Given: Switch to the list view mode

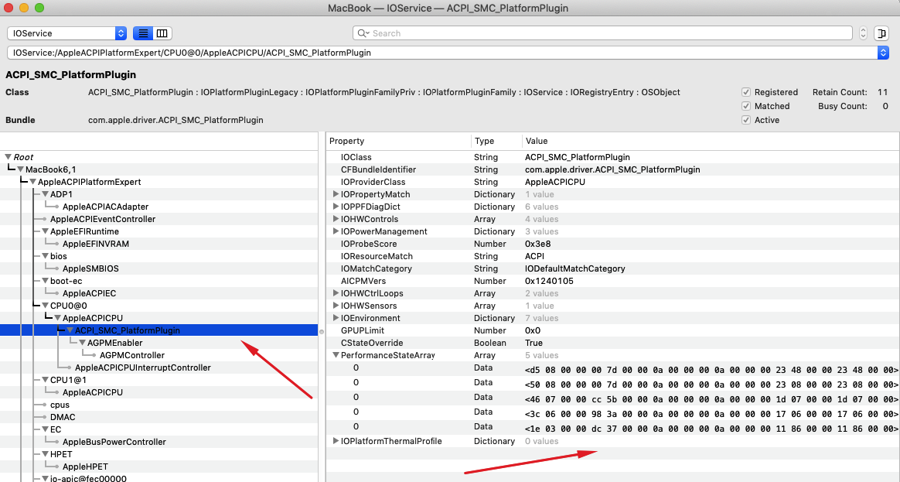Looking at the screenshot, I should (x=143, y=33).
